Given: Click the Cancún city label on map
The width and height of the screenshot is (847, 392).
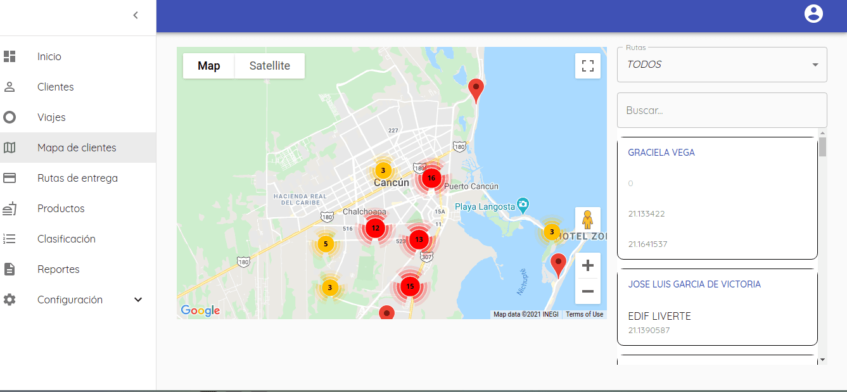Looking at the screenshot, I should point(392,182).
